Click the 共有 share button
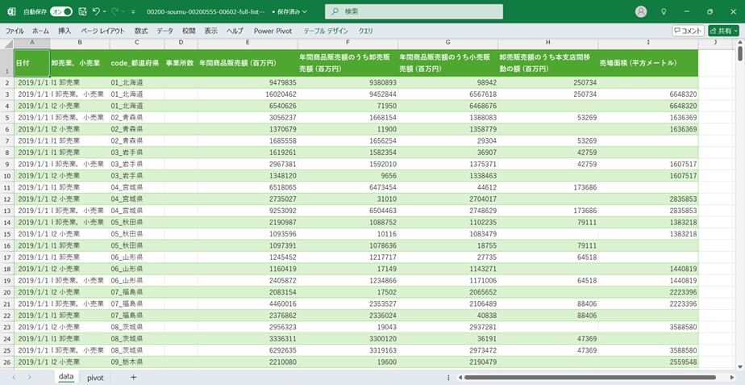Image resolution: width=745 pixels, height=385 pixels. click(x=723, y=31)
